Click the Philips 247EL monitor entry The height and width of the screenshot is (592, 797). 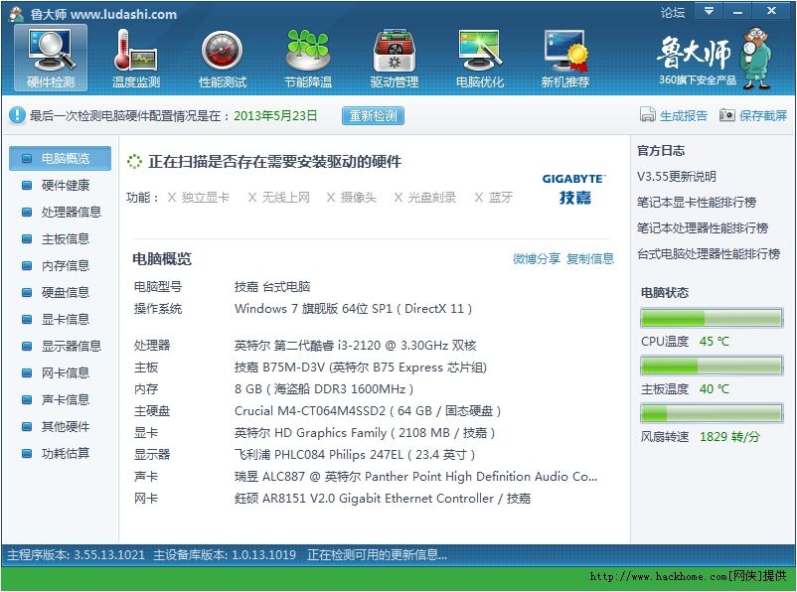(355, 455)
